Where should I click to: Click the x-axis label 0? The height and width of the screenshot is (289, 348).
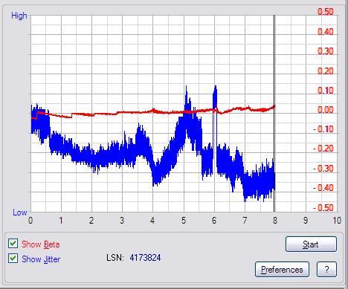pos(30,220)
